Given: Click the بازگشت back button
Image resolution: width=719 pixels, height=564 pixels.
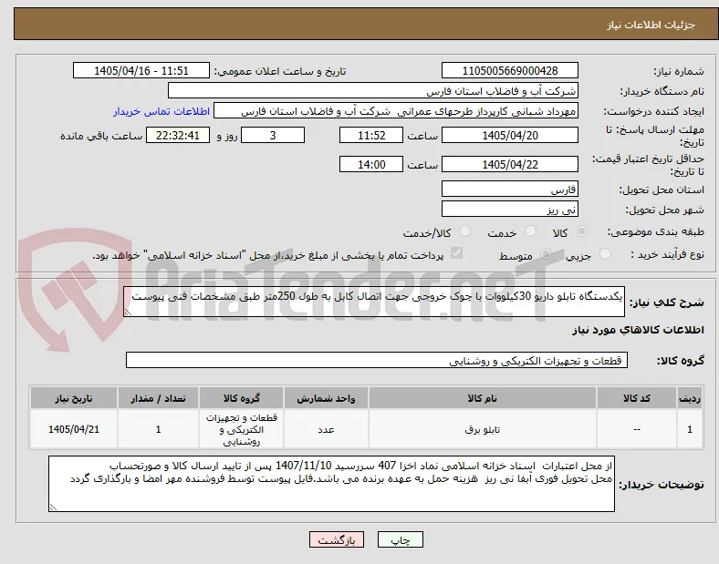Looking at the screenshot, I should tap(337, 539).
